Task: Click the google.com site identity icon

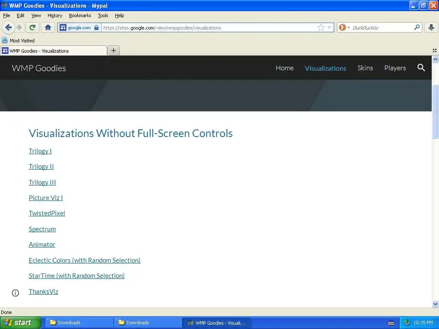Action: point(63,28)
